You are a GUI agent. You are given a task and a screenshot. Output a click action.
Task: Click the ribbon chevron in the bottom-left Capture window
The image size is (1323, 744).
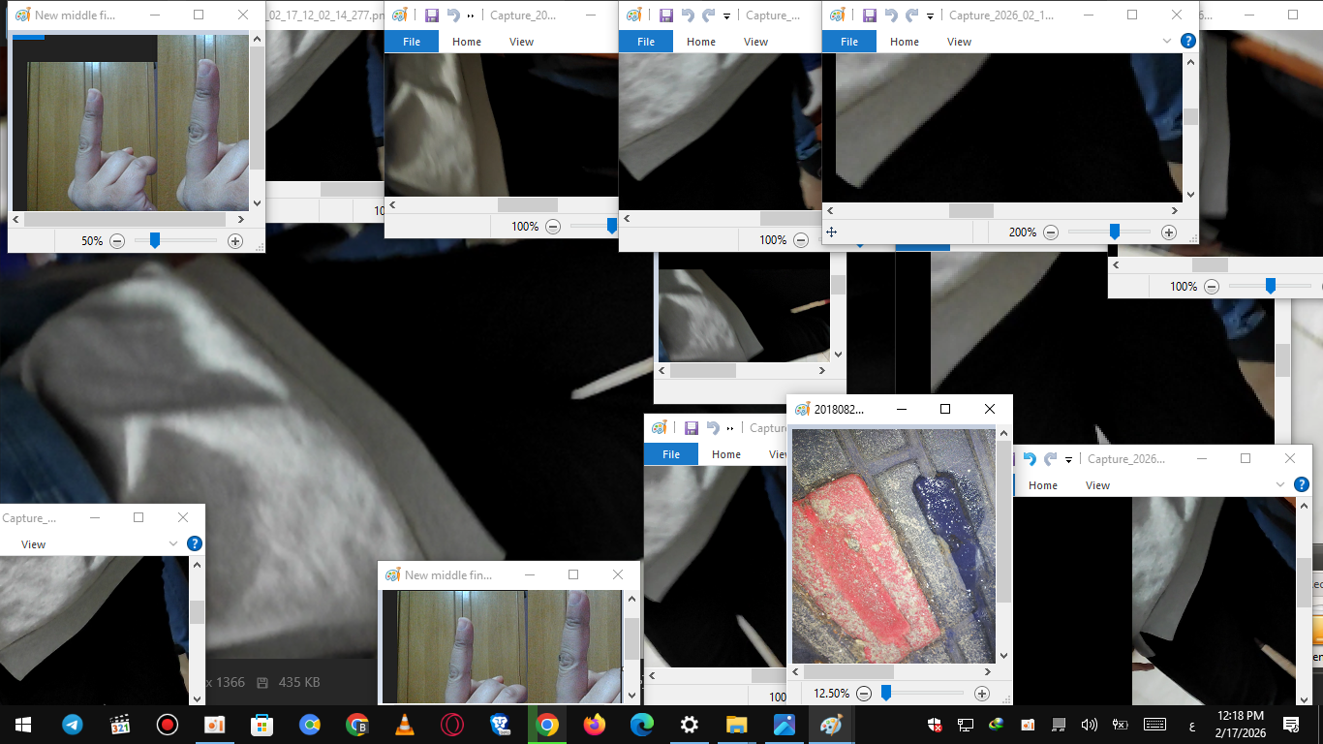click(173, 543)
